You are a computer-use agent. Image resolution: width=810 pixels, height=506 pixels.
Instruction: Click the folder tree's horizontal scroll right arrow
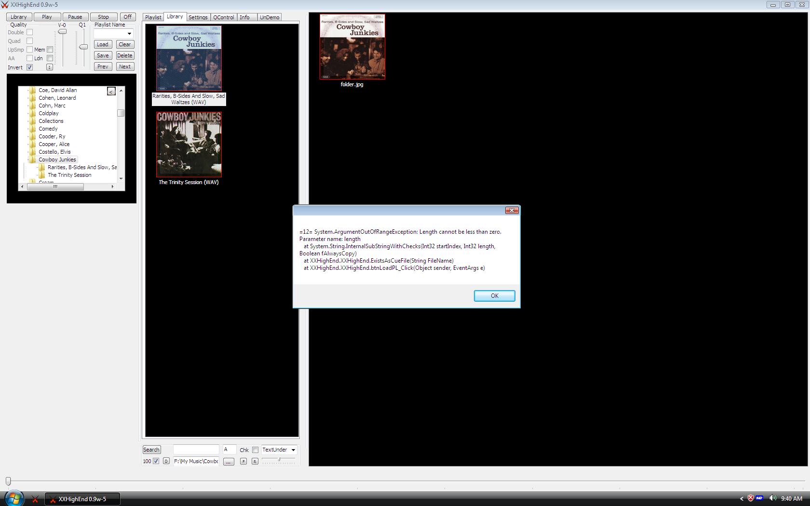[113, 186]
